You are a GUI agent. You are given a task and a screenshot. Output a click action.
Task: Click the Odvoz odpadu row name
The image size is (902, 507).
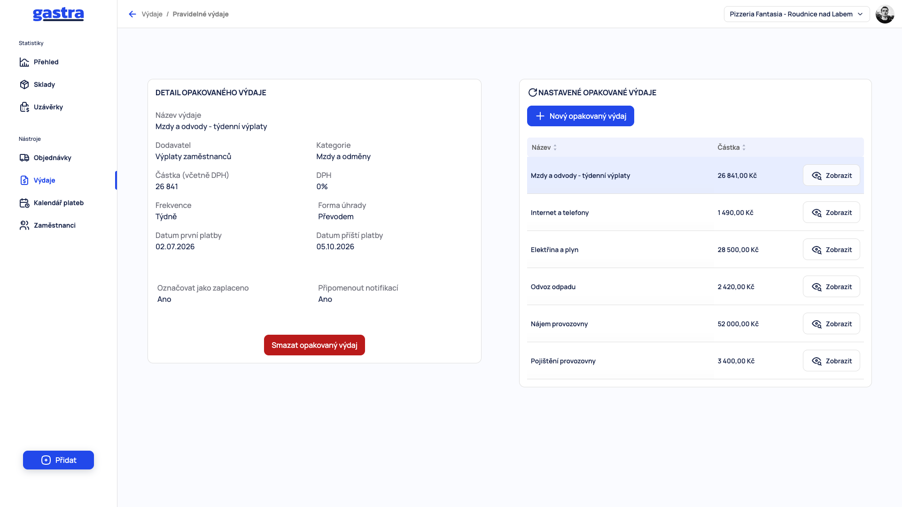pos(553,287)
